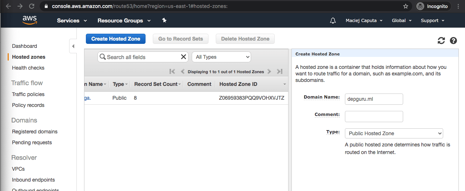The height and width of the screenshot is (191, 465).
Task: Clear the search field with X icon
Action: pos(184,57)
